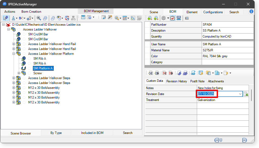Click the blue scroll script icon

point(193,73)
